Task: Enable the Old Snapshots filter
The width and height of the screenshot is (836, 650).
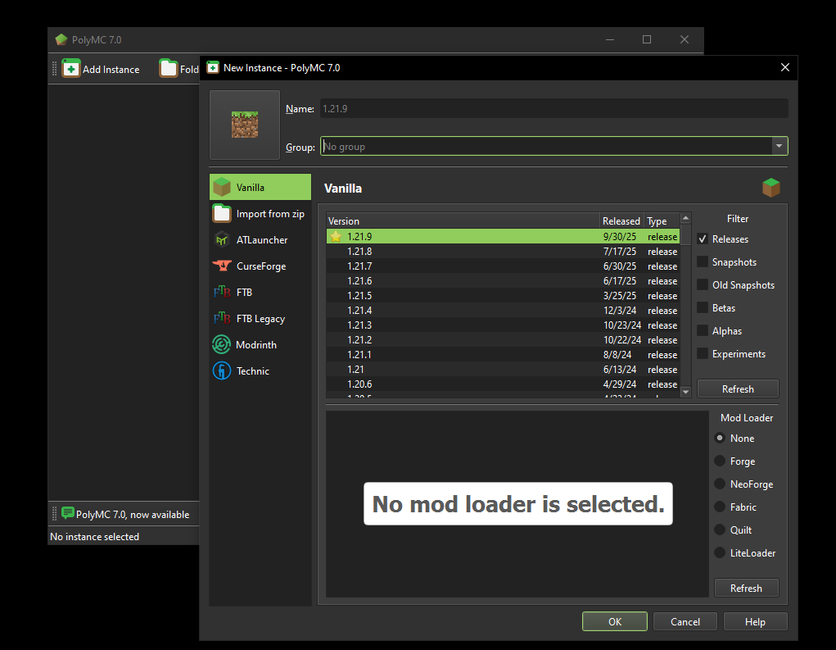Action: point(703,285)
